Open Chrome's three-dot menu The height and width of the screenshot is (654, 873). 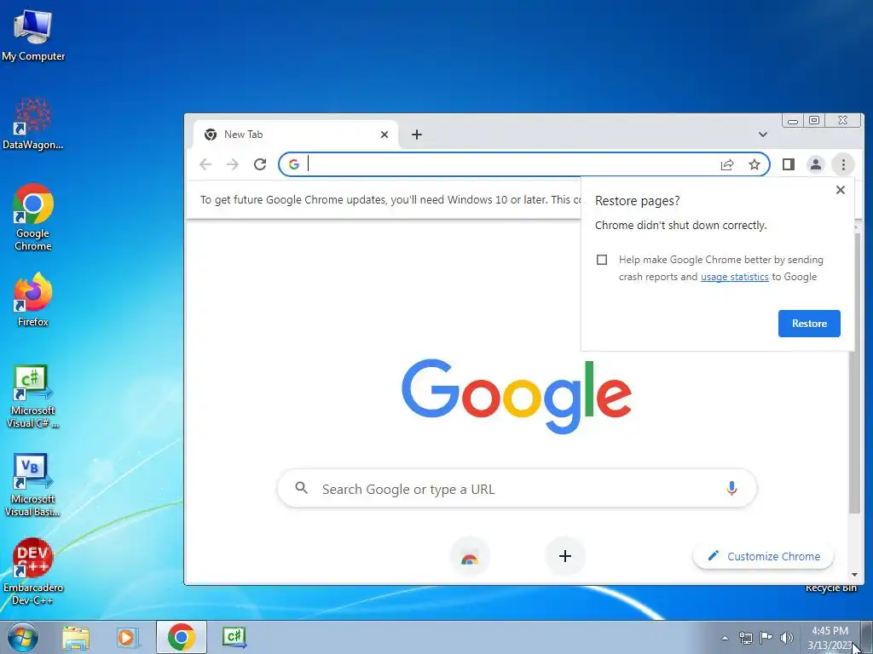point(843,164)
